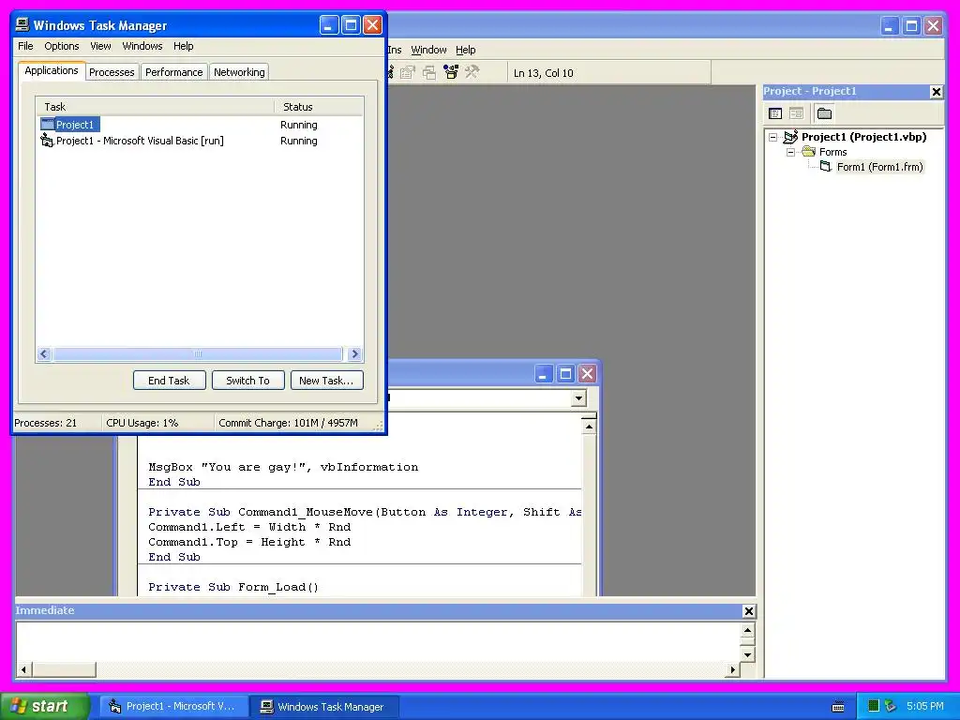
Task: Switch to the Applications tab
Action: click(x=52, y=70)
